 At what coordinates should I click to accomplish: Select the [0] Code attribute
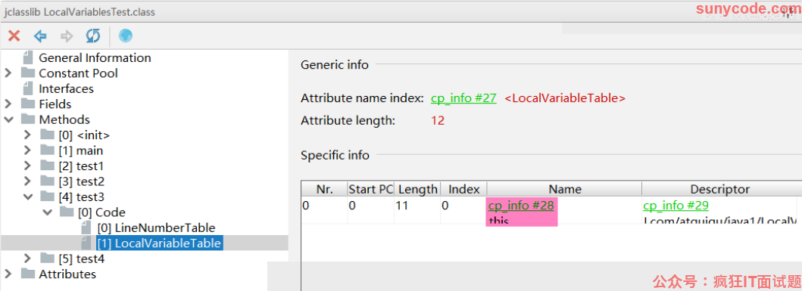click(x=101, y=212)
